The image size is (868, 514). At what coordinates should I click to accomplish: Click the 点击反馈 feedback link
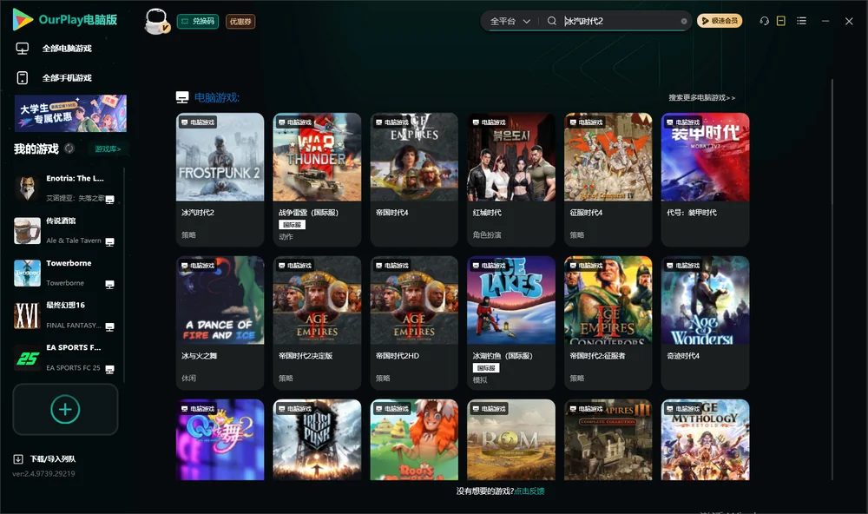pos(529,491)
